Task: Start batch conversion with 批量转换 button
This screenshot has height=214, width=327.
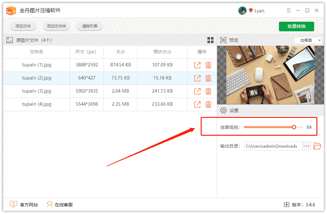Action: click(296, 27)
